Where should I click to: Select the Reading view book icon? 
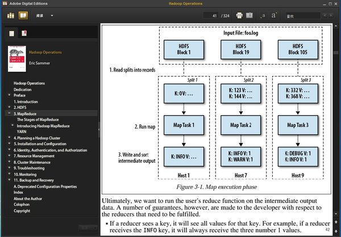(22, 15)
